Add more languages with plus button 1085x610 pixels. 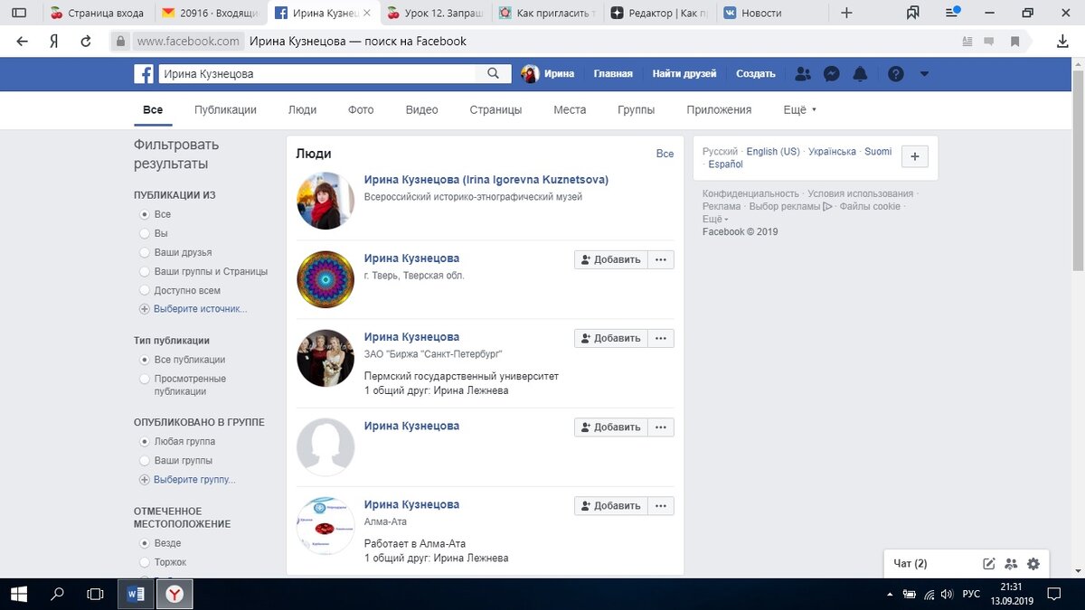[914, 156]
